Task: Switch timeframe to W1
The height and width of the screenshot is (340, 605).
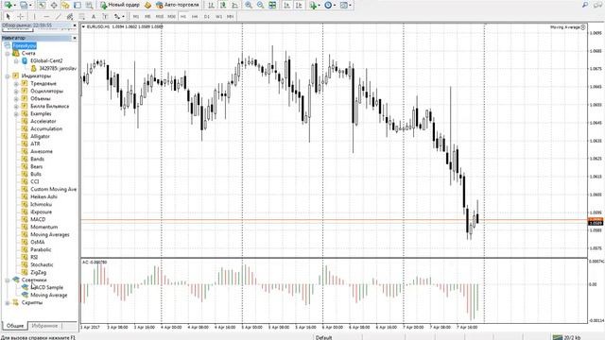Action: 218,17
